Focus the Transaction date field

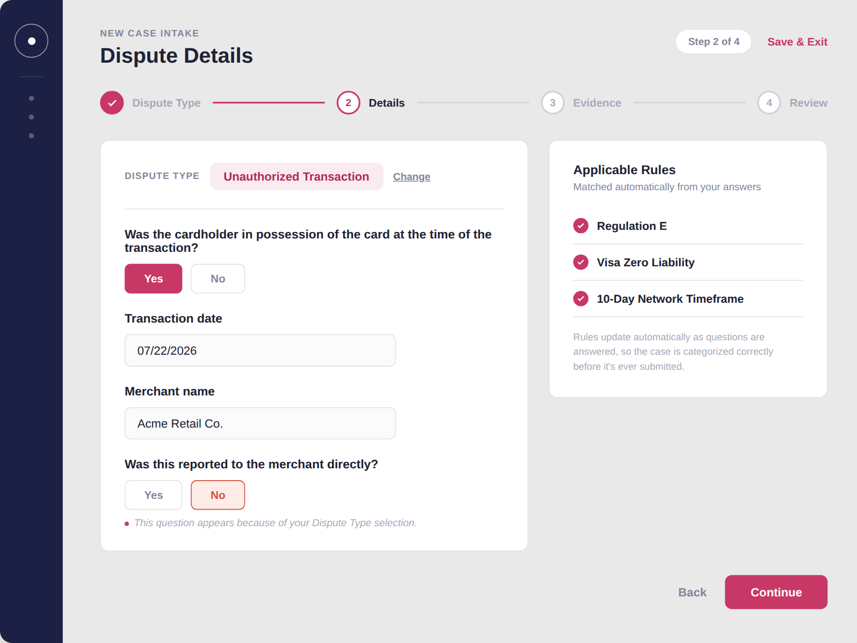[x=260, y=350]
